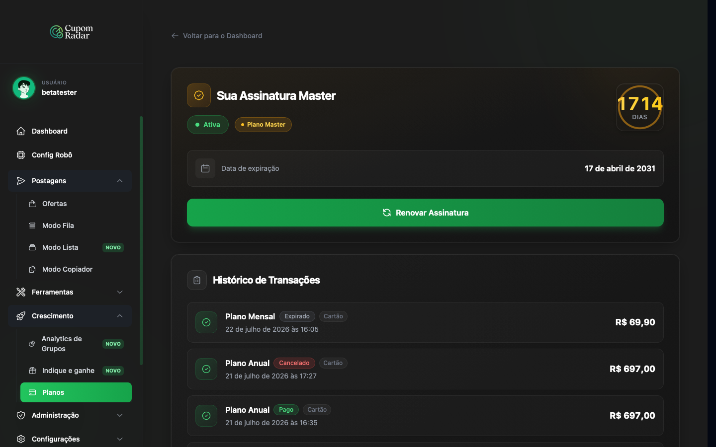Click the Ferramentas tools icon
This screenshot has height=447, width=716.
click(x=21, y=292)
